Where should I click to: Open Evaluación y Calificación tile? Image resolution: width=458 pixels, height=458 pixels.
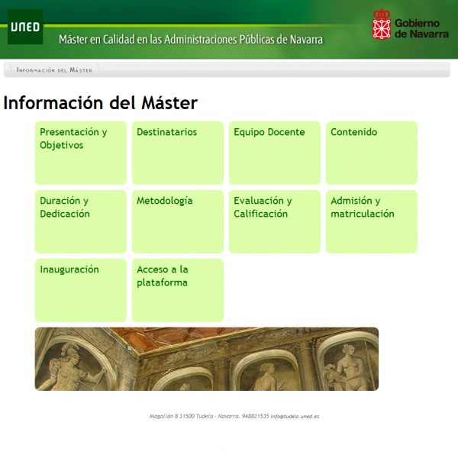pyautogui.click(x=274, y=221)
